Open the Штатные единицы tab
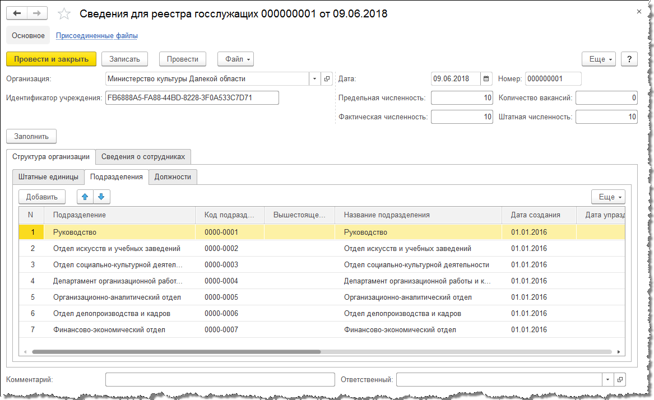Viewport: 654px width, 400px height. pos(48,177)
